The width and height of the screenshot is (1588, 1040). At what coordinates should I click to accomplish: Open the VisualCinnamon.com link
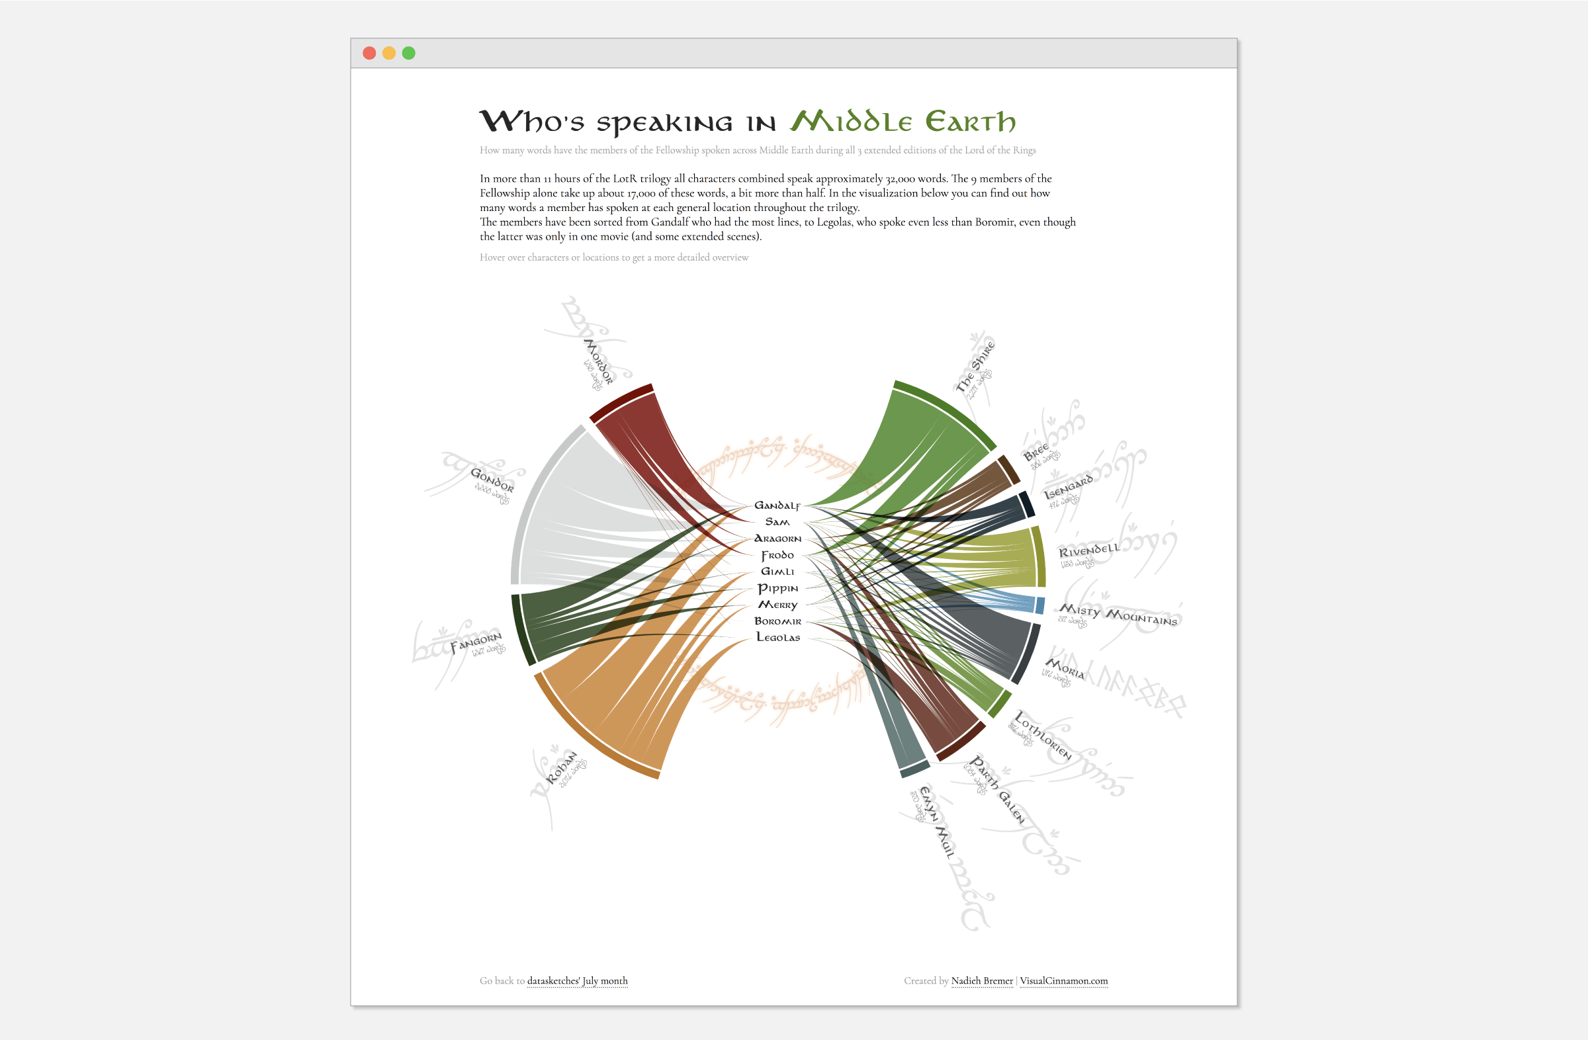pyautogui.click(x=1063, y=980)
